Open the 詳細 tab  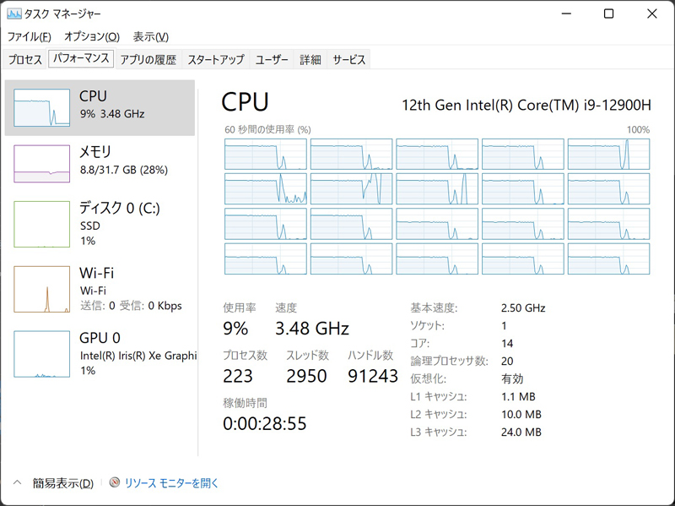pos(310,59)
